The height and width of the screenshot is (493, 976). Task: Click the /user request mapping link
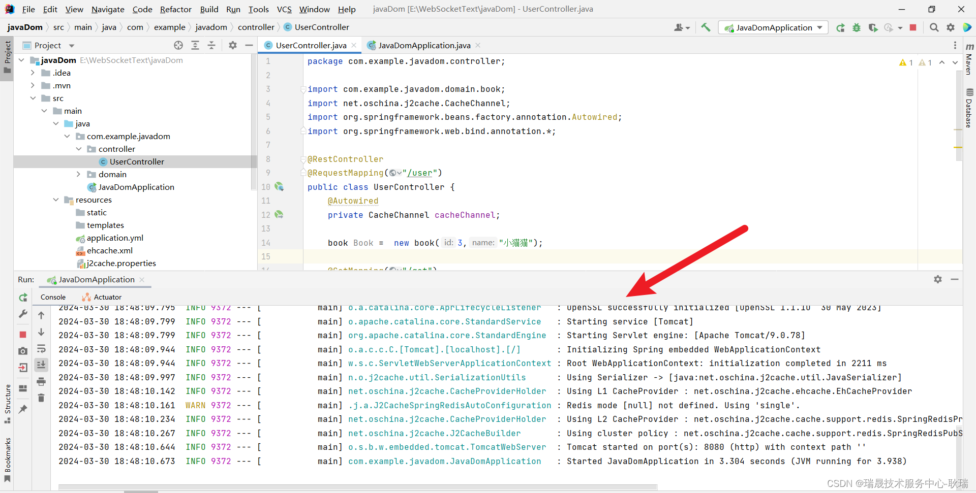pos(419,173)
